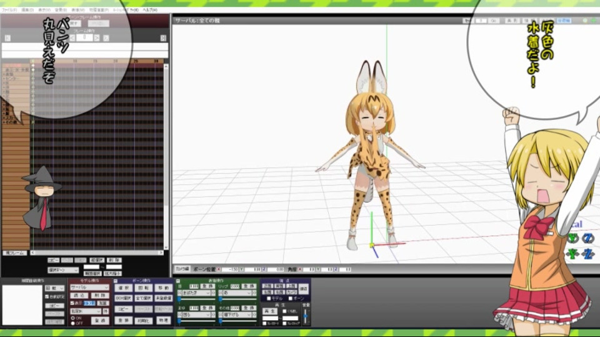Open the 右足IK dropdown

coord(86,311)
